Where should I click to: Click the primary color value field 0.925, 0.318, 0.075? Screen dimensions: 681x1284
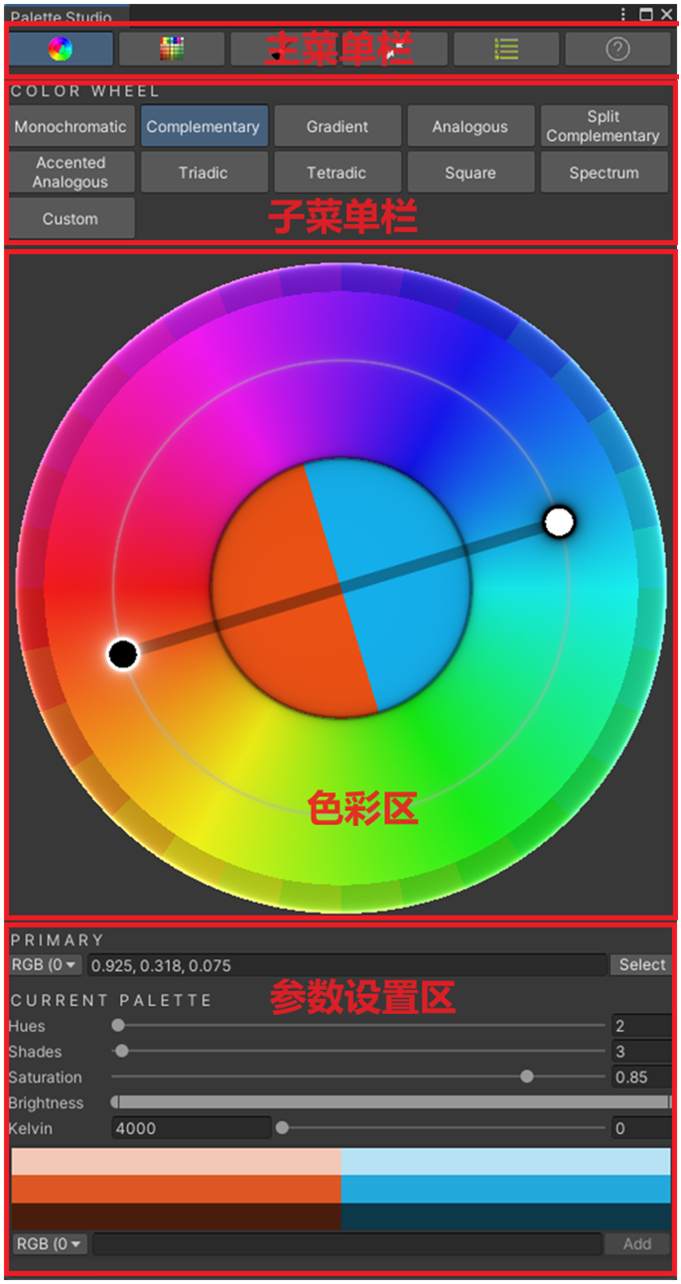tap(346, 964)
